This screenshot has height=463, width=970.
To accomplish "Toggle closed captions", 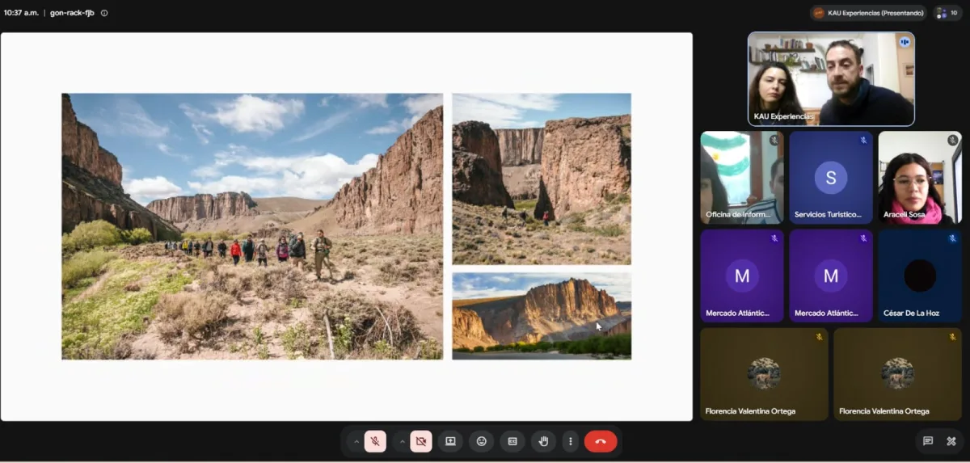I will tap(512, 441).
